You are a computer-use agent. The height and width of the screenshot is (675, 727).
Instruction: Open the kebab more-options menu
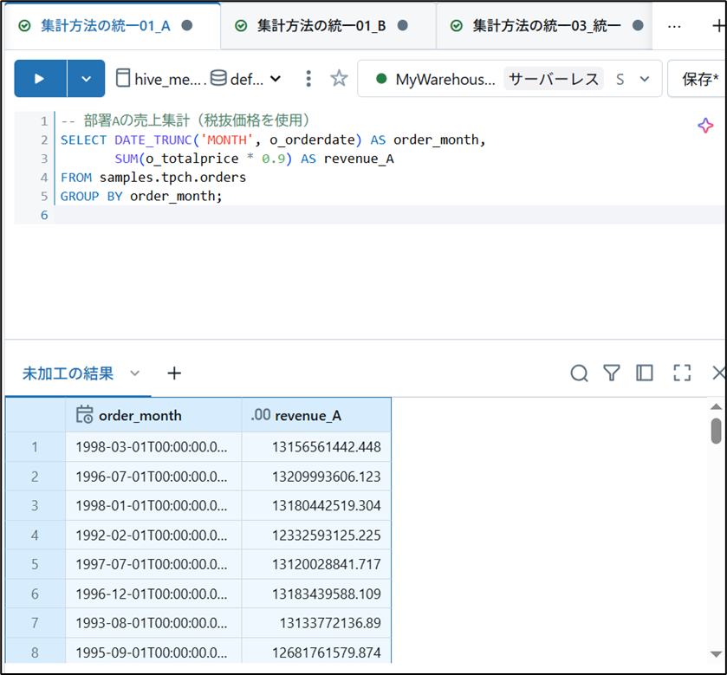[308, 79]
